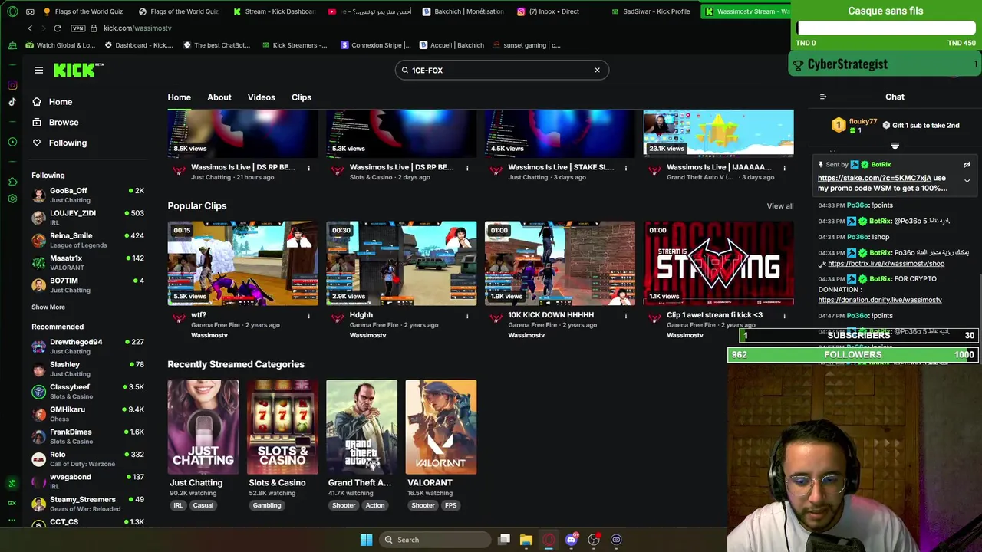Click flouky77 in the gift leaderboard
The width and height of the screenshot is (982, 552).
863,121
